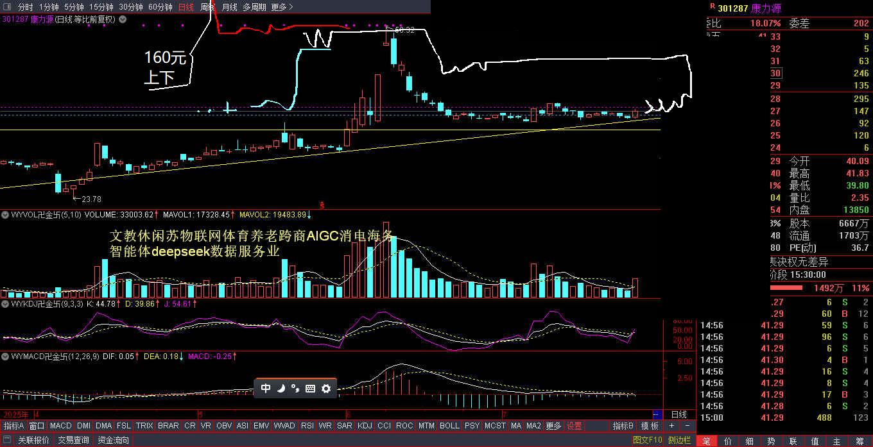Switch to 1分钟 chart period

pos(49,7)
